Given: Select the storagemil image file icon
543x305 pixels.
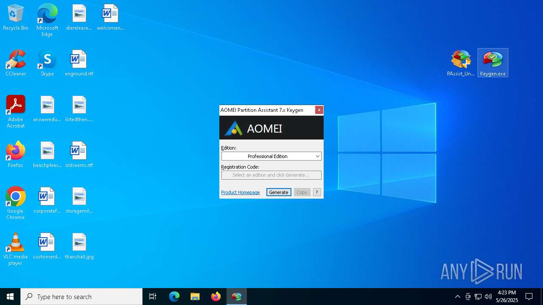Looking at the screenshot, I should click(x=79, y=201).
